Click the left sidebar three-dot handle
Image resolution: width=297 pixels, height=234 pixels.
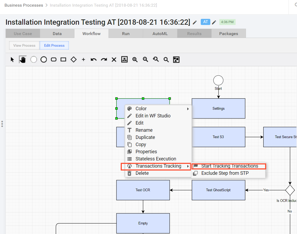pyautogui.click(x=2, y=124)
